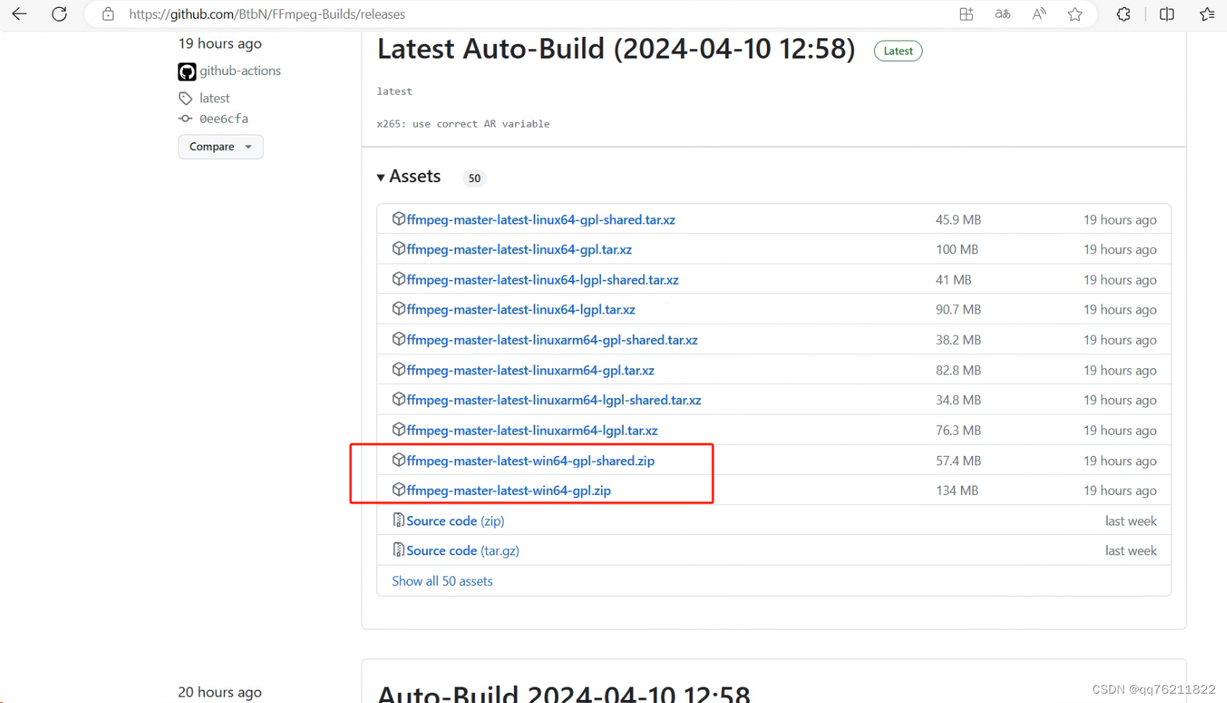Click package icon for linux64-gpl.tar.xz
This screenshot has height=703, width=1227.
point(398,249)
